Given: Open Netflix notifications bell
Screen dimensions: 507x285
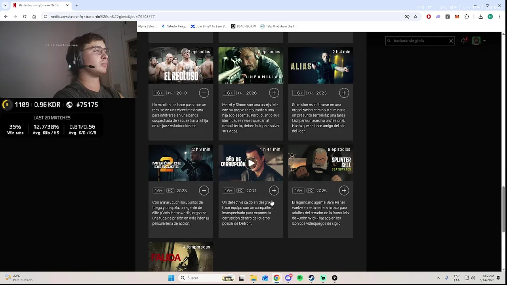Looking at the screenshot, I should point(463,41).
